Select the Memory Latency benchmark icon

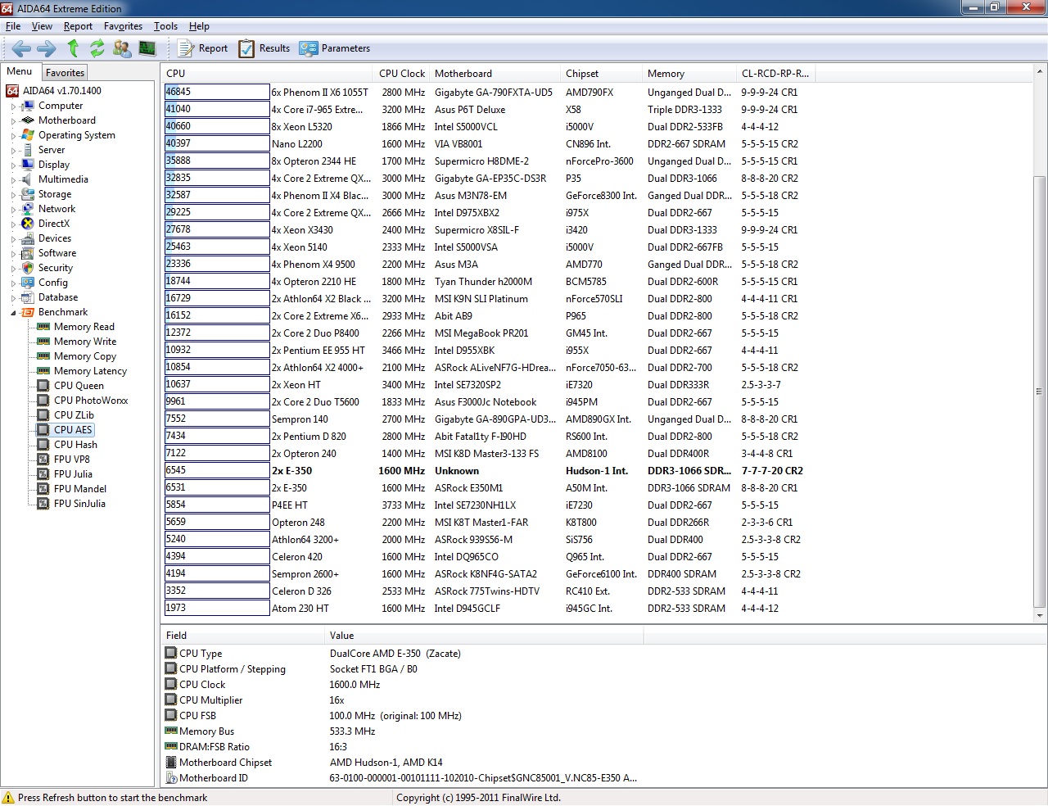[x=43, y=371]
